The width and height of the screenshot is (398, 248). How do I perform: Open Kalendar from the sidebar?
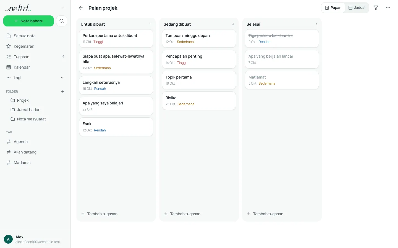[x=35, y=67]
